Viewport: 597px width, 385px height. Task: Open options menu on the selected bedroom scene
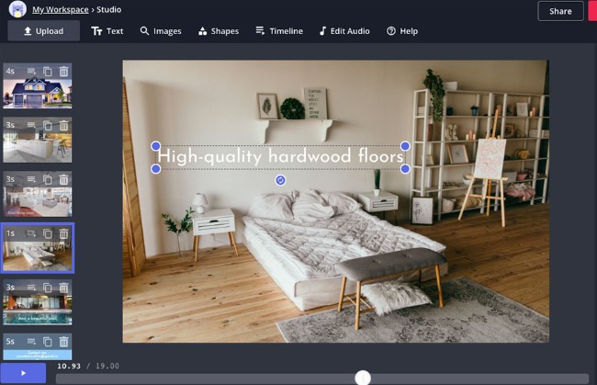(31, 234)
